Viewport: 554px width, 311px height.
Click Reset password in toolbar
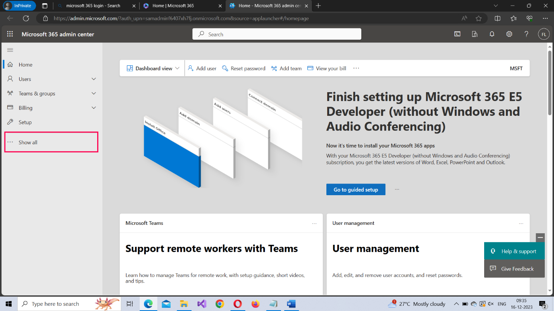pyautogui.click(x=244, y=68)
